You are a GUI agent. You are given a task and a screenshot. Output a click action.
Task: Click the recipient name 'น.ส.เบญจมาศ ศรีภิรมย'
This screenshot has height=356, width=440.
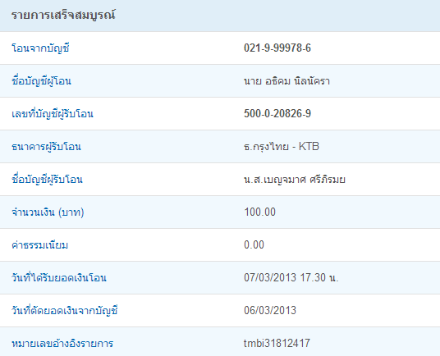click(x=295, y=180)
